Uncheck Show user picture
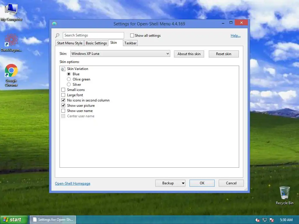 63,105
